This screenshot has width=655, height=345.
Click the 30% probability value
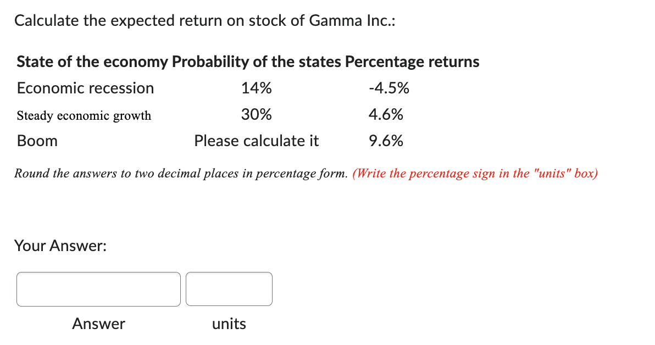[x=257, y=114]
